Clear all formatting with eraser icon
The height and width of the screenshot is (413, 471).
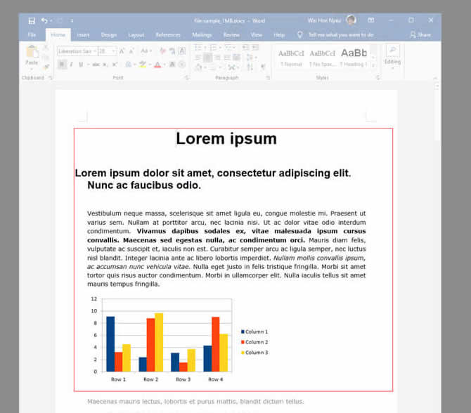point(162,51)
